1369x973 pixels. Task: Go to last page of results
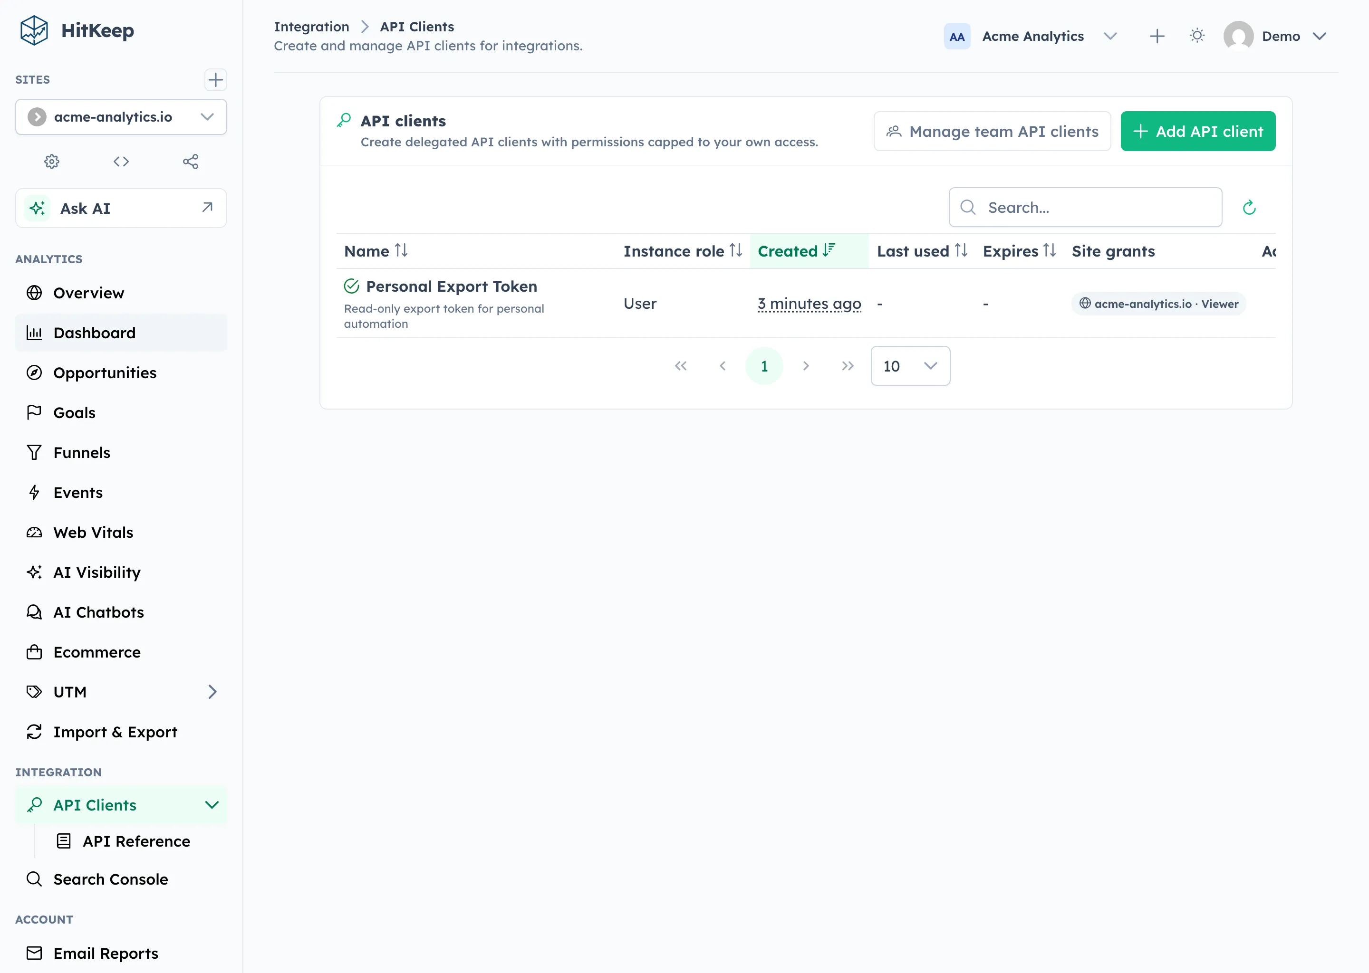pyautogui.click(x=847, y=365)
